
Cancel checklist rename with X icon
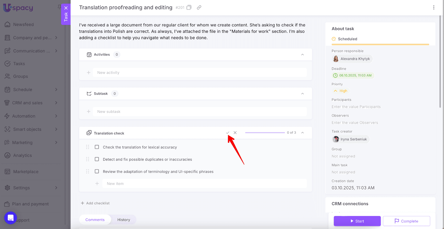(x=235, y=133)
